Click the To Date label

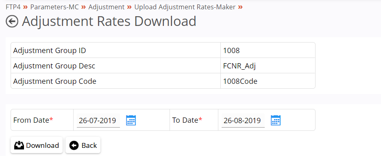(187, 120)
